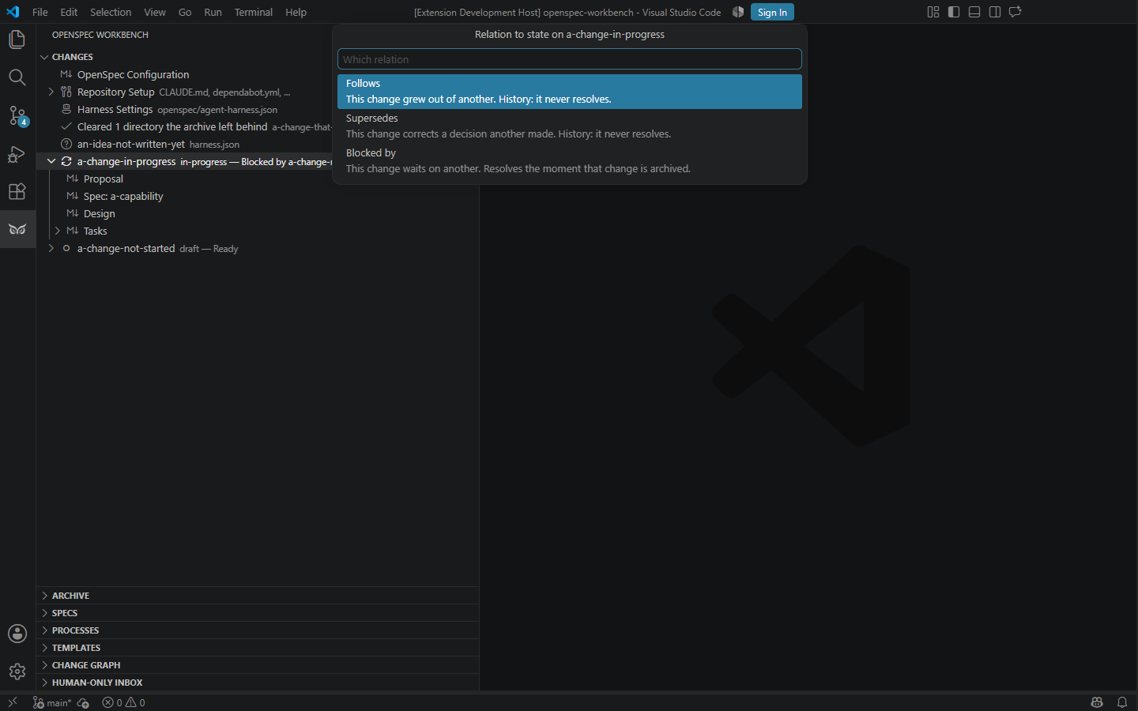The width and height of the screenshot is (1138, 711).
Task: Open the chat icon in title bar
Action: click(x=1016, y=12)
